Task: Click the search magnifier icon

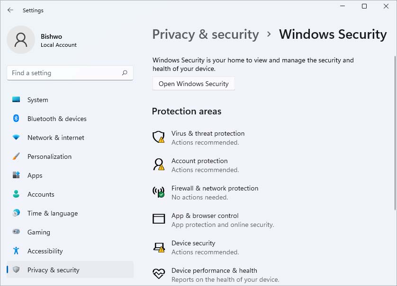Action: (x=125, y=73)
